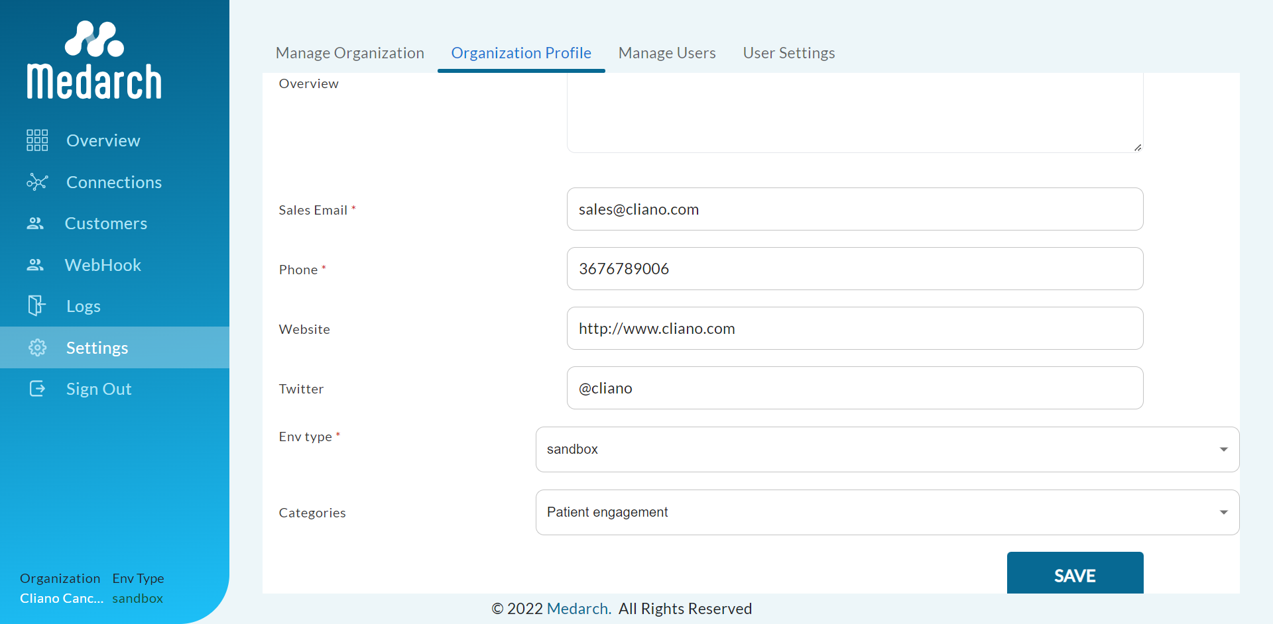Click the SAVE button
The image size is (1273, 624).
tap(1075, 574)
